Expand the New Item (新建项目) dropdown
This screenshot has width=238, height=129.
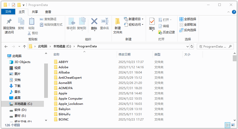(142, 19)
